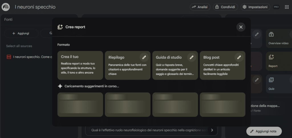Open the Google apps grid icon
292x138 pixels.
point(287,7)
